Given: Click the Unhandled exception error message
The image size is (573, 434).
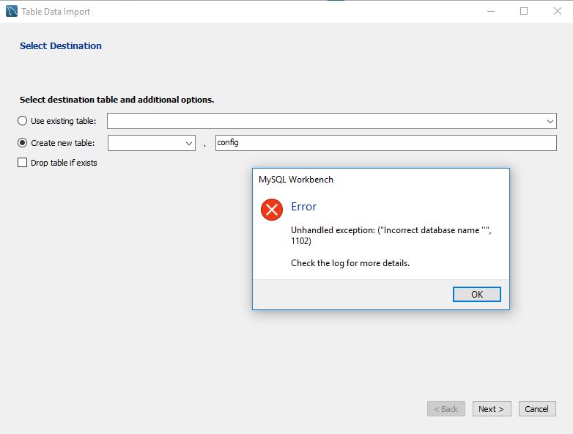Looking at the screenshot, I should (391, 235).
